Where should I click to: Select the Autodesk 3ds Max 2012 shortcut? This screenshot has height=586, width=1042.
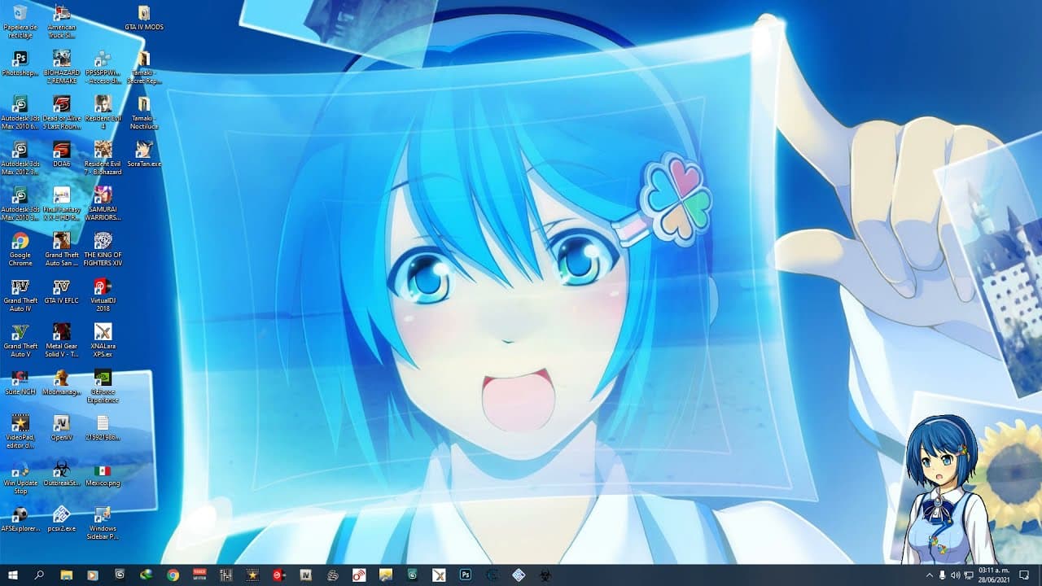20,159
